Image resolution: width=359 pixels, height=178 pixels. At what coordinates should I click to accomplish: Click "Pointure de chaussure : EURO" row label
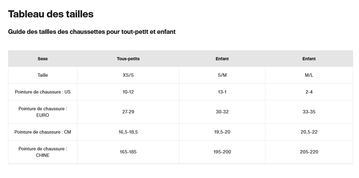(43, 112)
